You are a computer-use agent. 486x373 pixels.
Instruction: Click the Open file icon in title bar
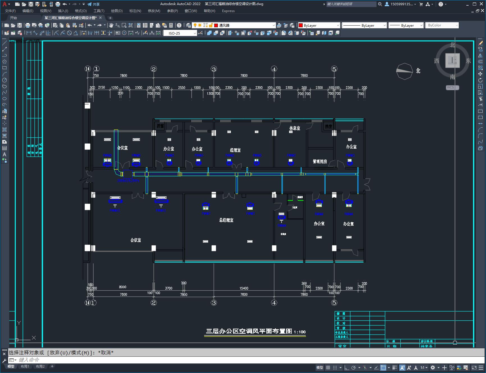coord(24,4)
